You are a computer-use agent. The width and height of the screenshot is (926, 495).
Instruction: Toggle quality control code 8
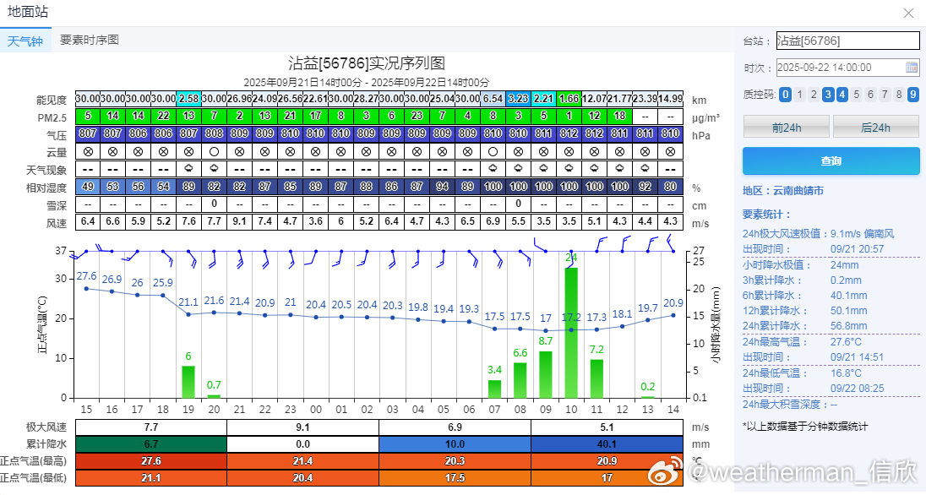tap(899, 95)
